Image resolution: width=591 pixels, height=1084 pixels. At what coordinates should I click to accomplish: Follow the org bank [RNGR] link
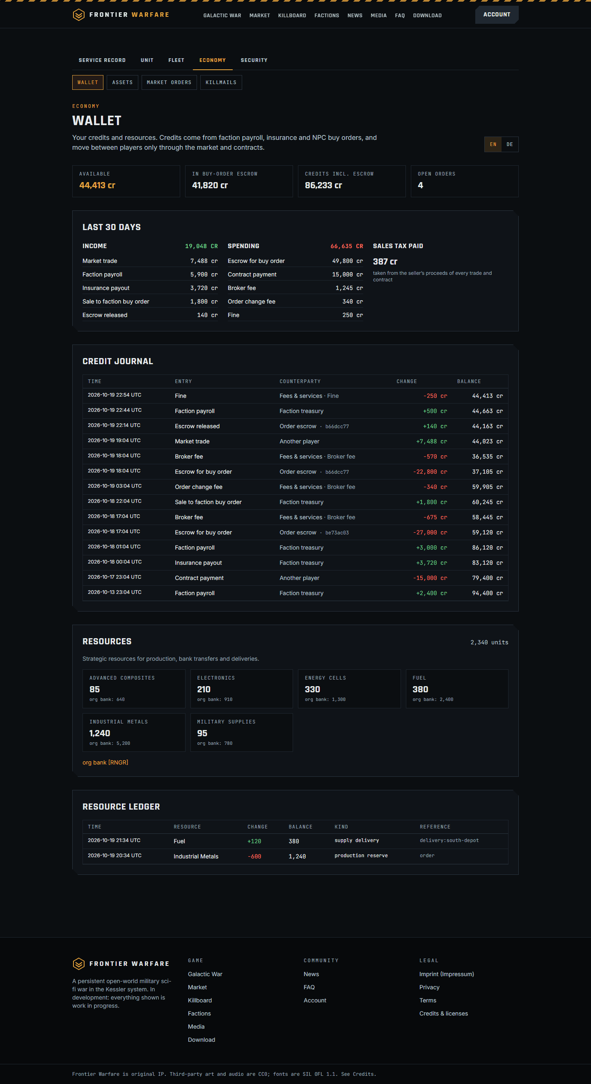[105, 762]
